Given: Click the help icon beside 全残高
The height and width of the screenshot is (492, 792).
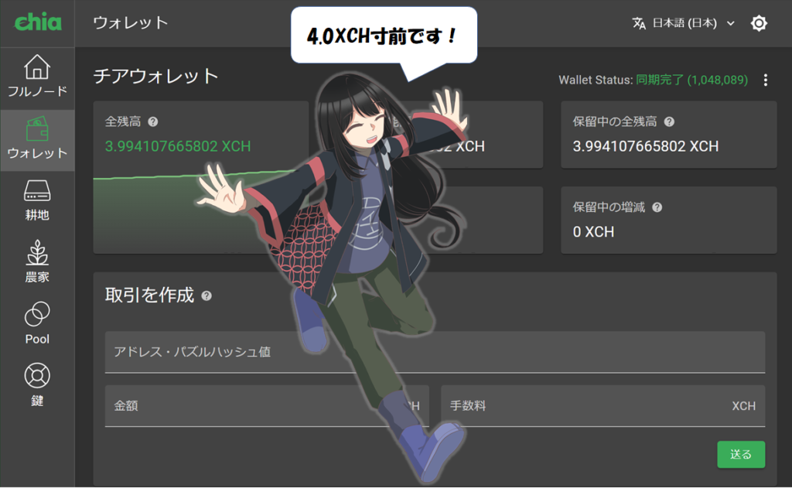Looking at the screenshot, I should click(153, 121).
